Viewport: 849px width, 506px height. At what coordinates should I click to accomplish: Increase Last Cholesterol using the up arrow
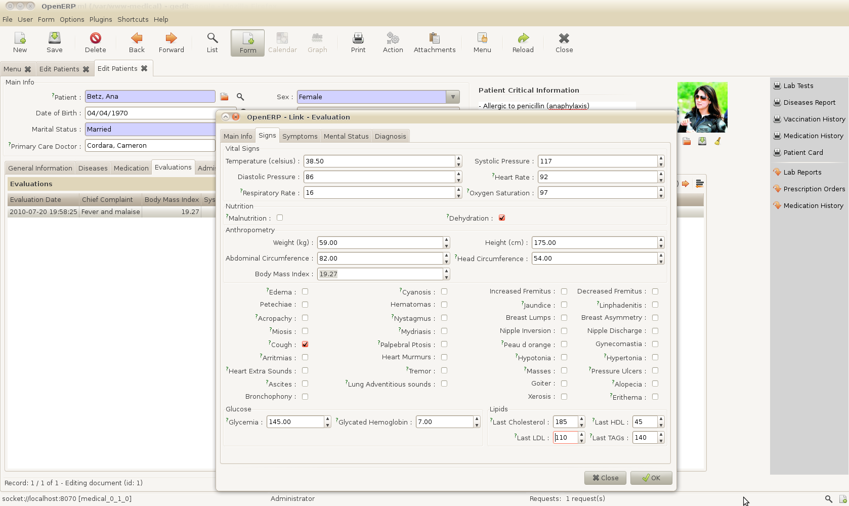point(581,419)
